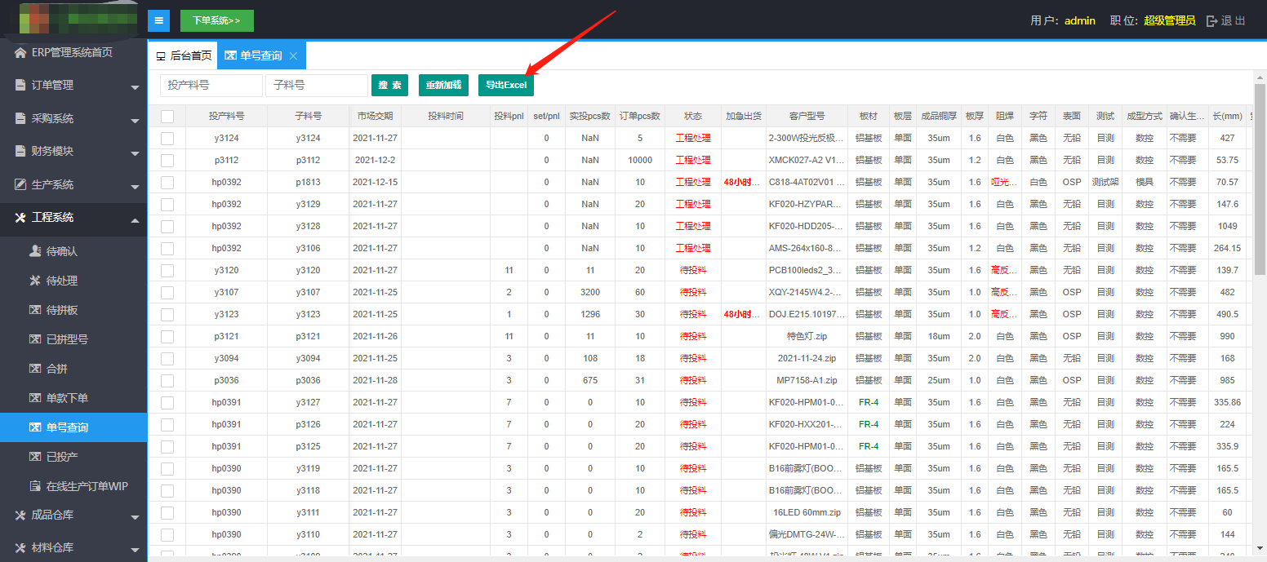The height and width of the screenshot is (562, 1267).
Task: Click the 退出 logout icon
Action: (1211, 21)
